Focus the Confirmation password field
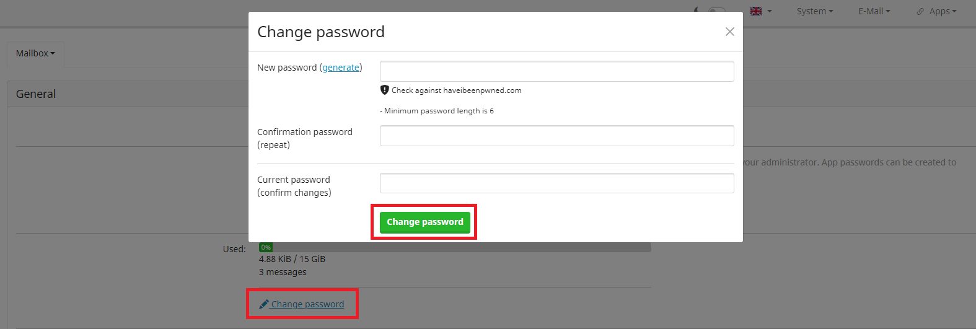Image resolution: width=976 pixels, height=329 pixels. coord(557,136)
